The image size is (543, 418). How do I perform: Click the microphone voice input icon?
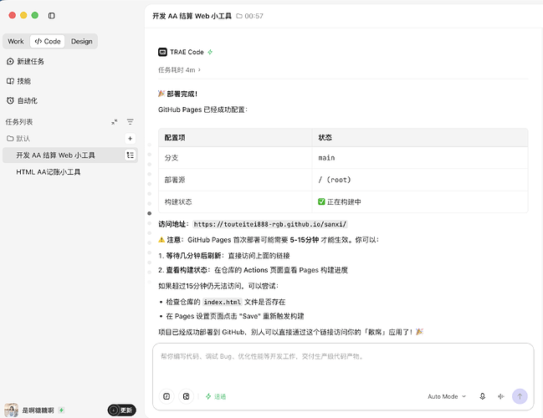[483, 396]
